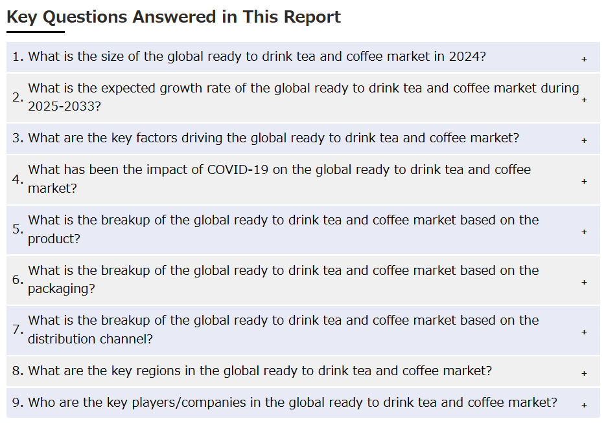Click plus icon beside key regions question
The height and width of the screenshot is (423, 606).
(584, 373)
